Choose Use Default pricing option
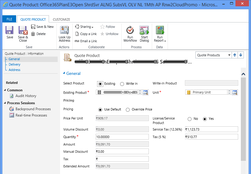The width and height of the screenshot is (251, 174). [x=100, y=110]
